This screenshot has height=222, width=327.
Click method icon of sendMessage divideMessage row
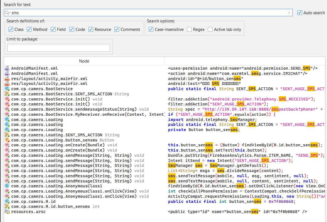point(7,171)
